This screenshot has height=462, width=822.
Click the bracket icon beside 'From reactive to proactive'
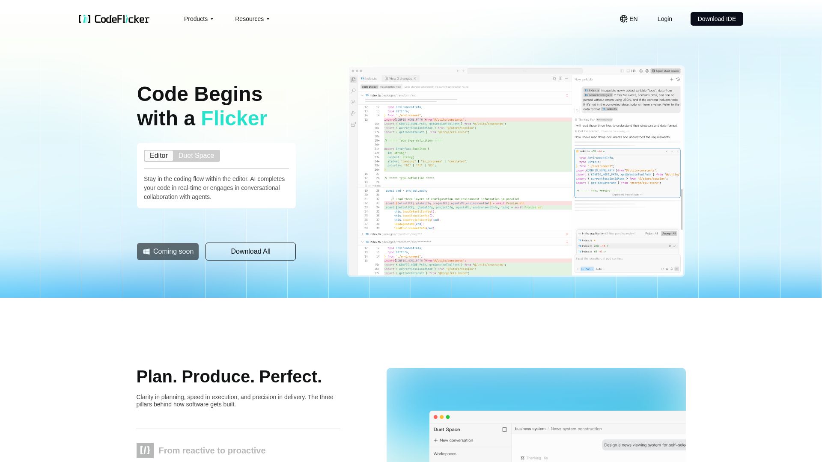[x=145, y=450]
